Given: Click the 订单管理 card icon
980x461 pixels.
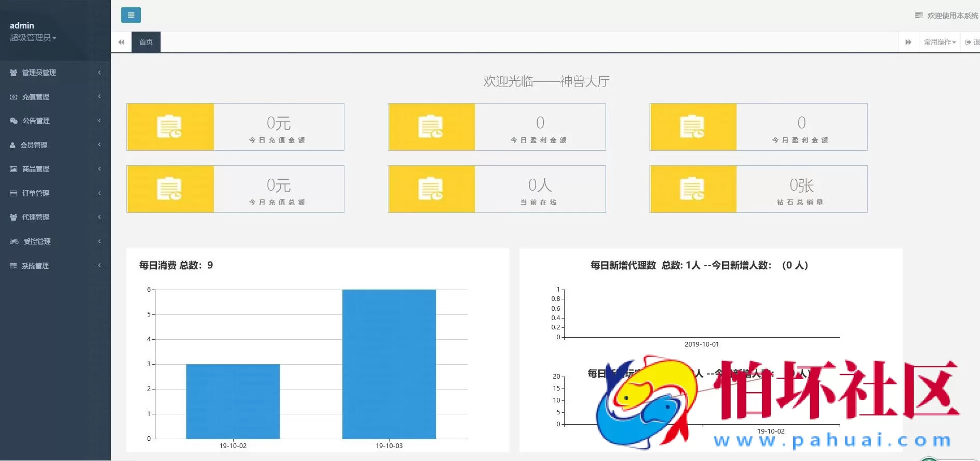Looking at the screenshot, I should tap(13, 193).
